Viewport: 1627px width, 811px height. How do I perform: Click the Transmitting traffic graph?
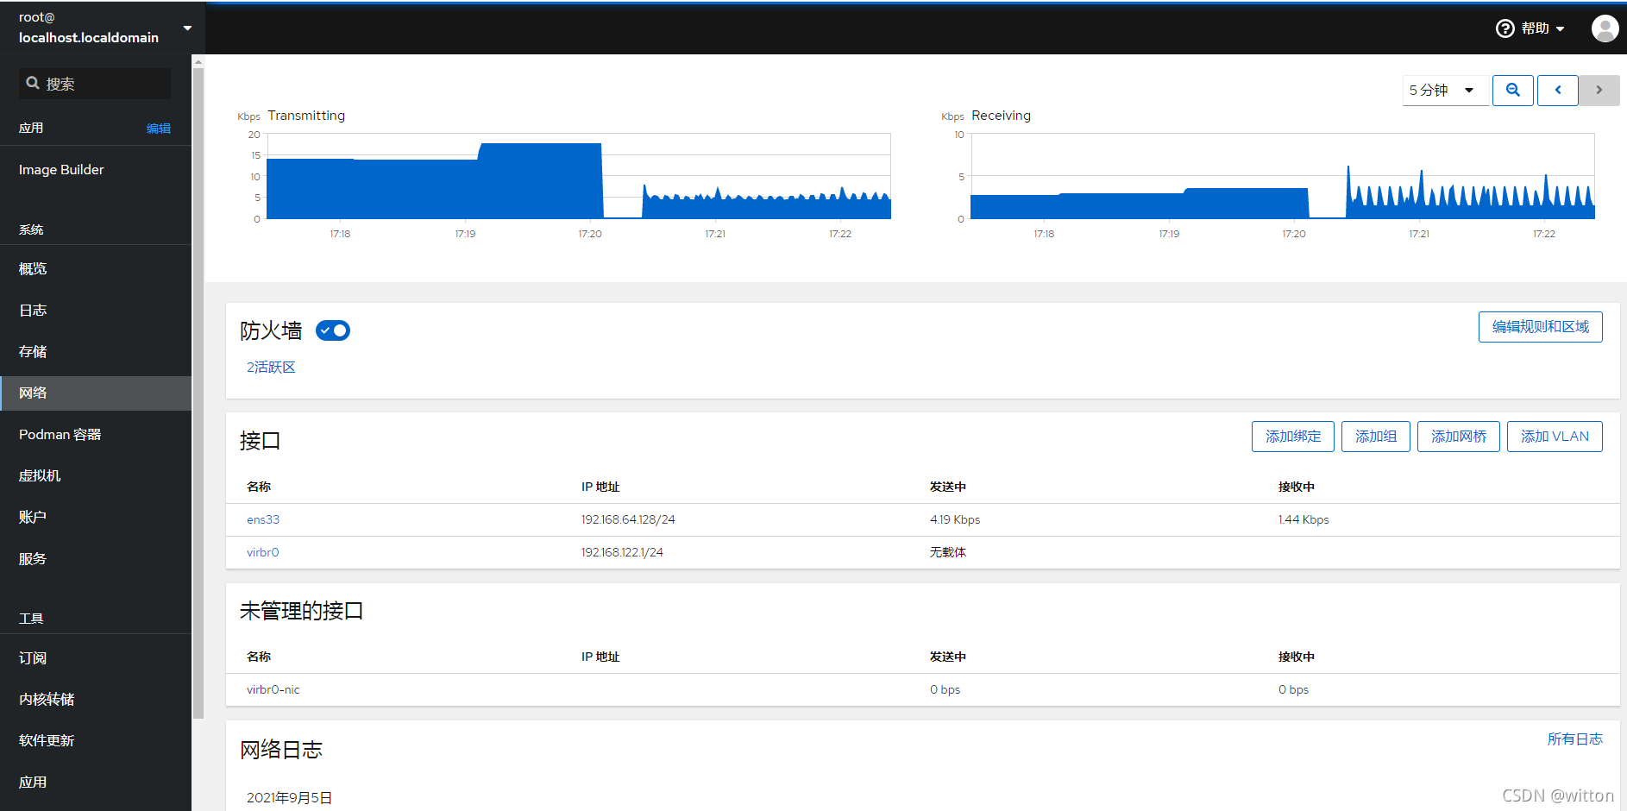pyautogui.click(x=578, y=177)
